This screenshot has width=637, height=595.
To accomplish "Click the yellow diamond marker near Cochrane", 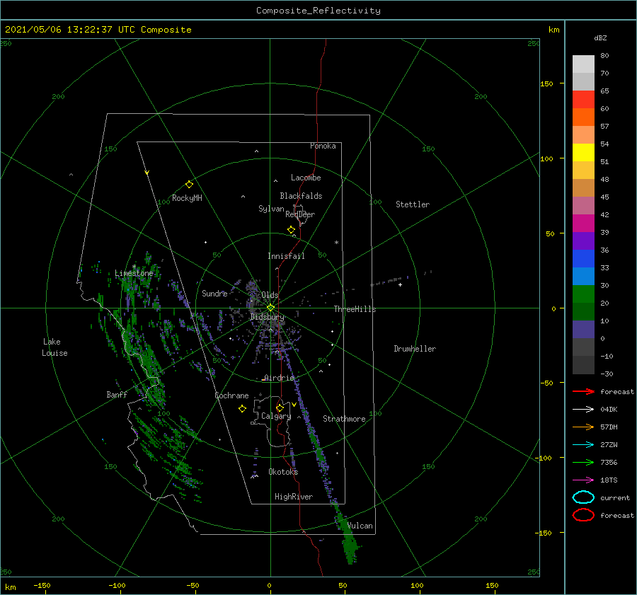I will (x=242, y=409).
